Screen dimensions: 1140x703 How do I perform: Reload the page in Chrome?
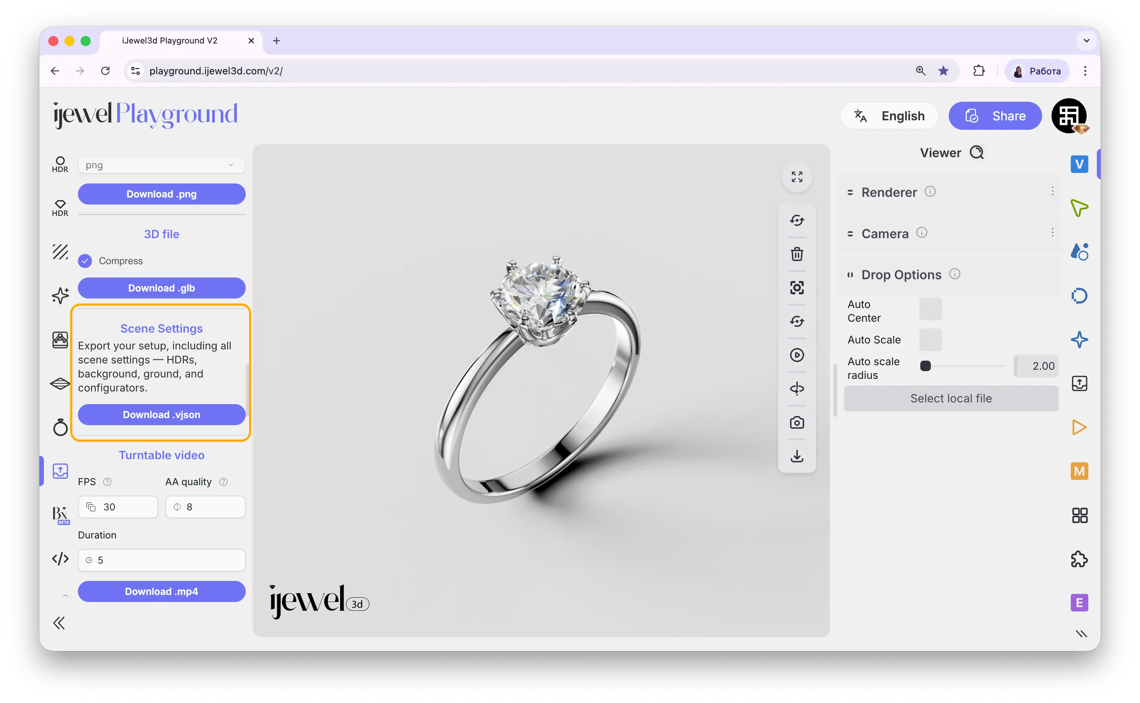coord(106,71)
